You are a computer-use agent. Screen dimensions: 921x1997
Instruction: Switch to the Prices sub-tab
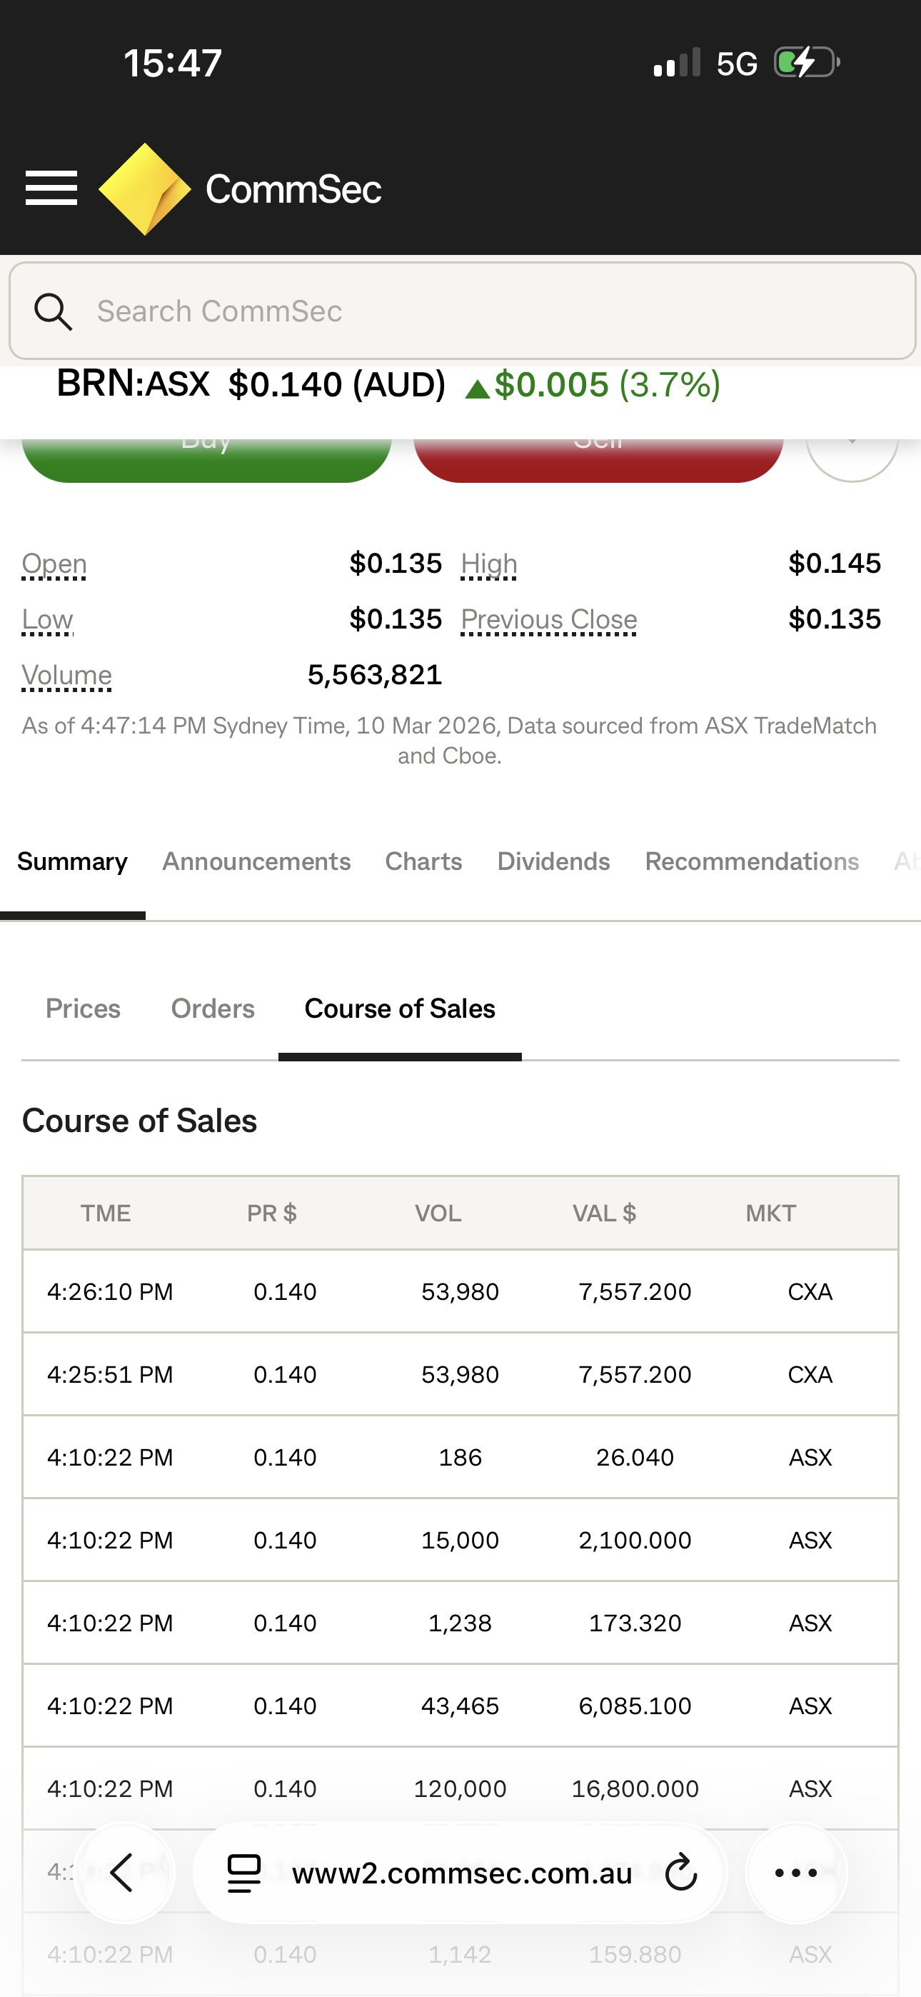pyautogui.click(x=83, y=1008)
